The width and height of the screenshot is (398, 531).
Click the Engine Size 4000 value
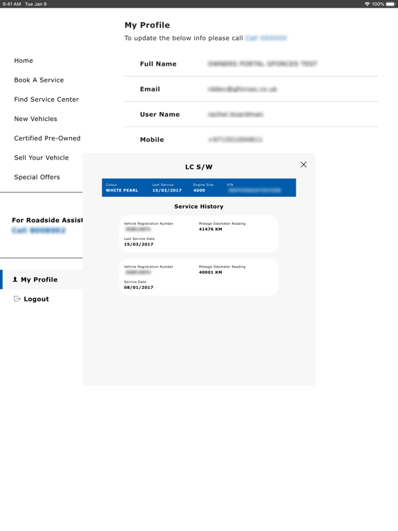pos(199,190)
